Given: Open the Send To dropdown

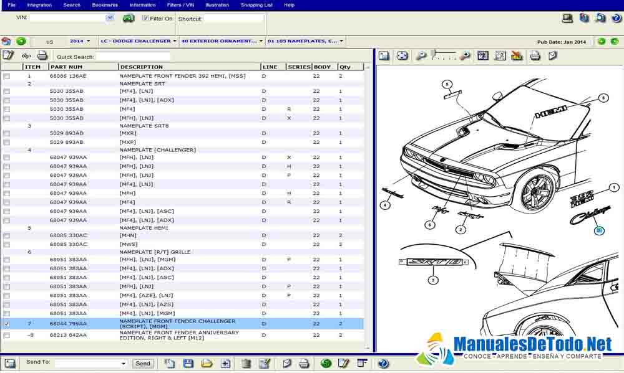Looking at the screenshot, I should 124,364.
